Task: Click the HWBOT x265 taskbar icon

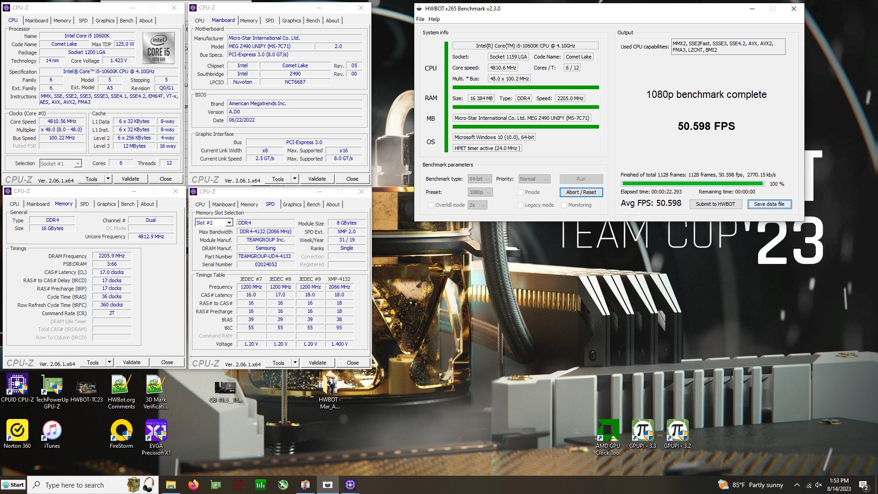Action: pos(328,485)
